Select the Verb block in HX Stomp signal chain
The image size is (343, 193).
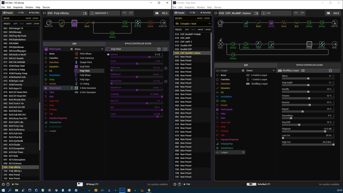pyautogui.click(x=150, y=23)
